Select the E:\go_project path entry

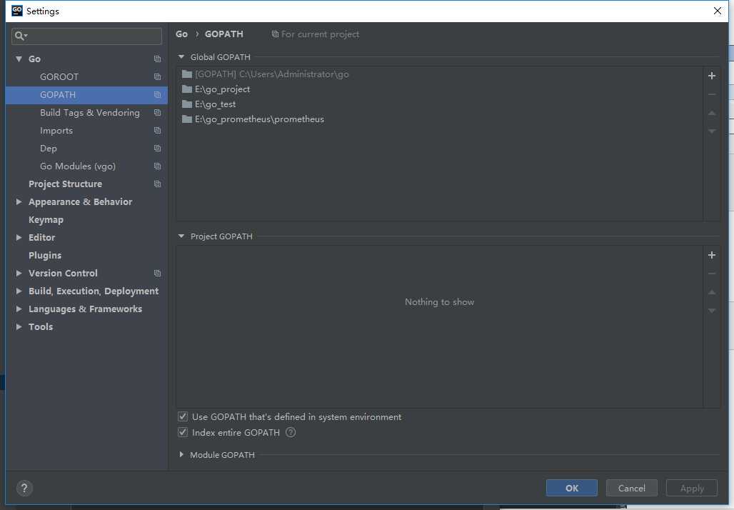tap(440, 89)
